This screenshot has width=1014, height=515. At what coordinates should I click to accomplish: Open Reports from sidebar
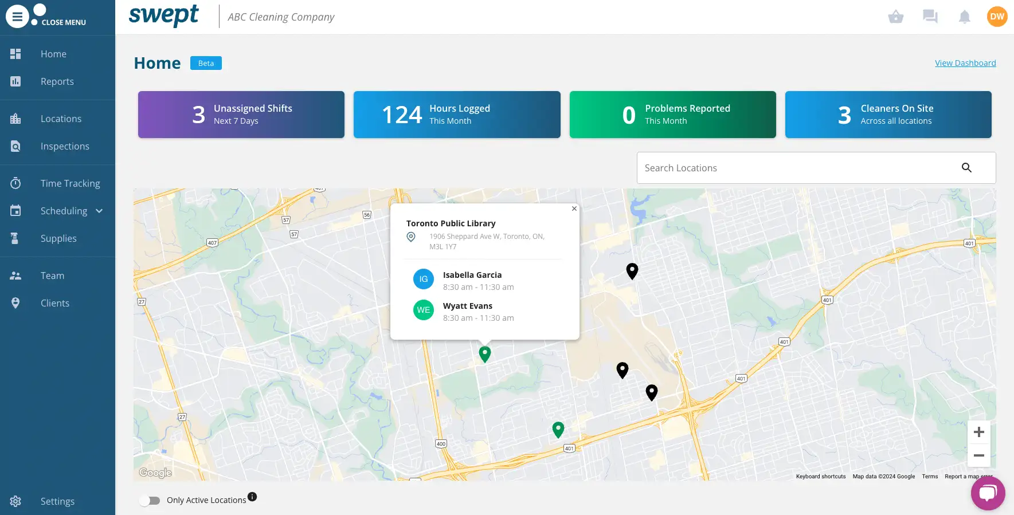[x=57, y=81]
